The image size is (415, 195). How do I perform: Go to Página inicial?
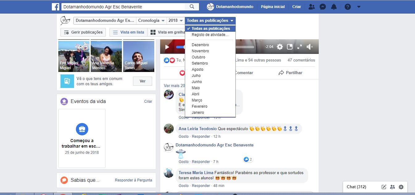pos(273,7)
